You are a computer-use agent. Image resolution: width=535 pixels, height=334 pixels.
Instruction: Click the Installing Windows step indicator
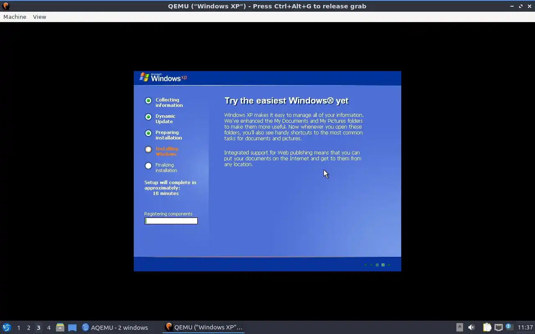coord(148,149)
